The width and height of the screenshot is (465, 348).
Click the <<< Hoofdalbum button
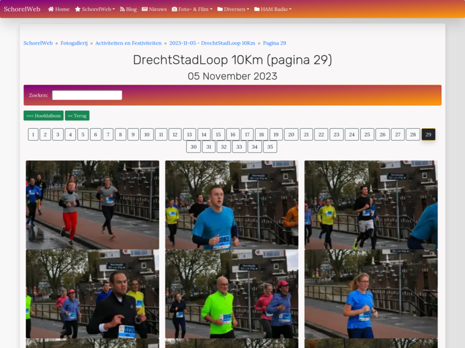coord(44,115)
